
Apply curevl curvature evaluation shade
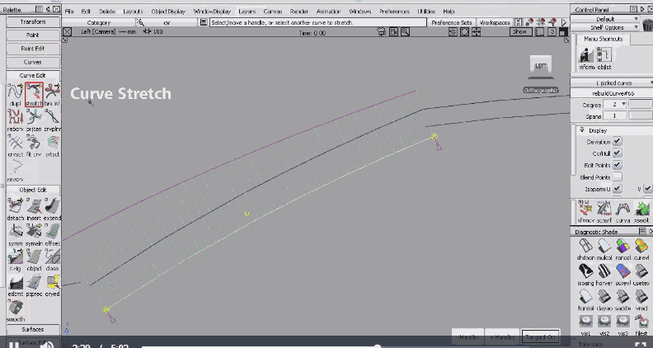[641, 249]
